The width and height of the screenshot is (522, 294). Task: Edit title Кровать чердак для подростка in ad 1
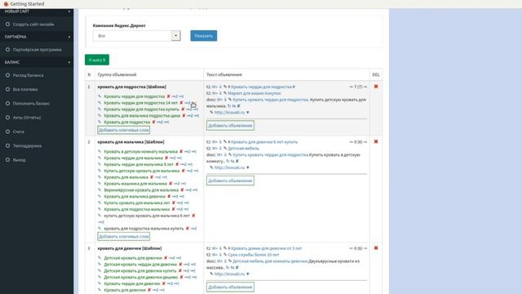point(225,87)
